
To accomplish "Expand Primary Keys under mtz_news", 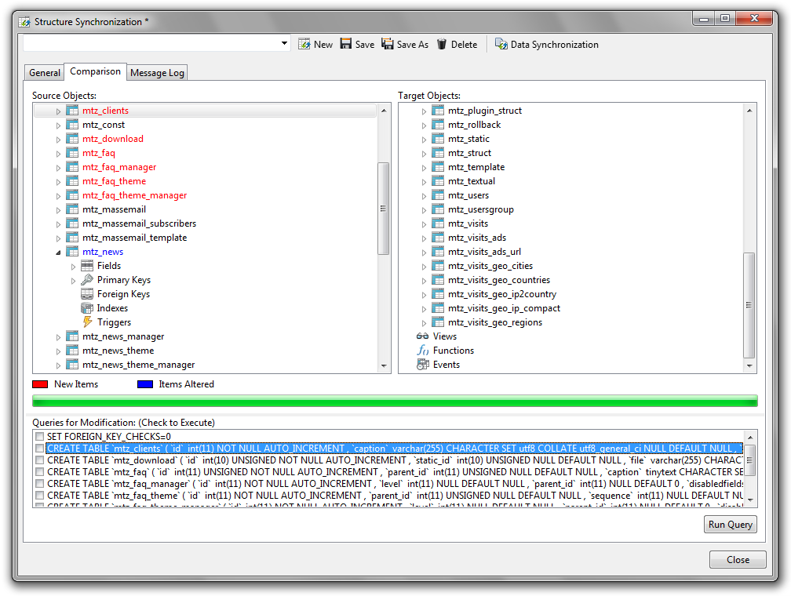I will [x=73, y=281].
